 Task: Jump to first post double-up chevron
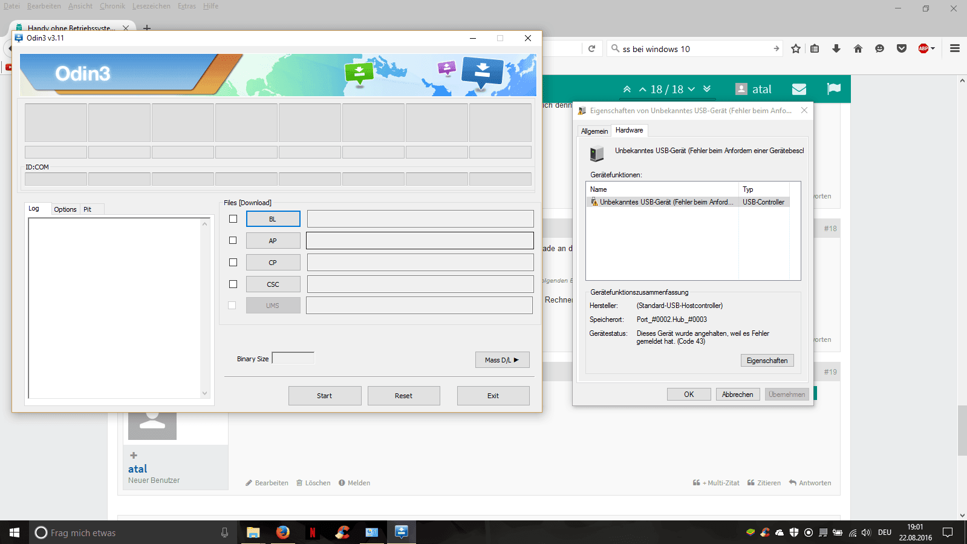[x=627, y=90]
